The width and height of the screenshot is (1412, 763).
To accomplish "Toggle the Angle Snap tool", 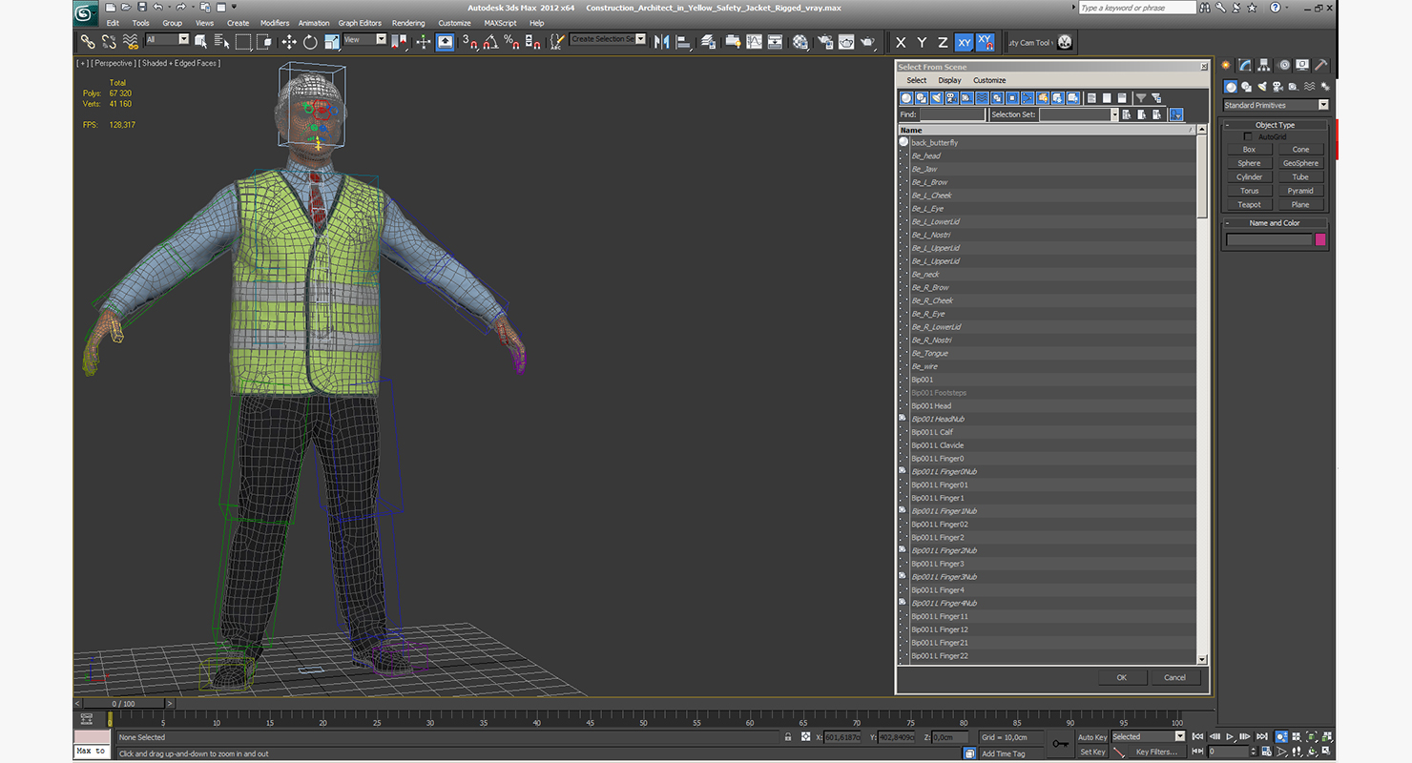I will (490, 42).
